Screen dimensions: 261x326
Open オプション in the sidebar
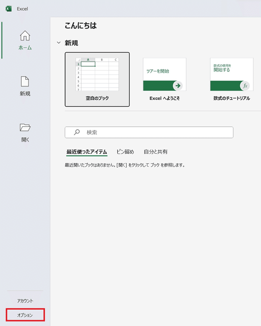[x=25, y=315]
